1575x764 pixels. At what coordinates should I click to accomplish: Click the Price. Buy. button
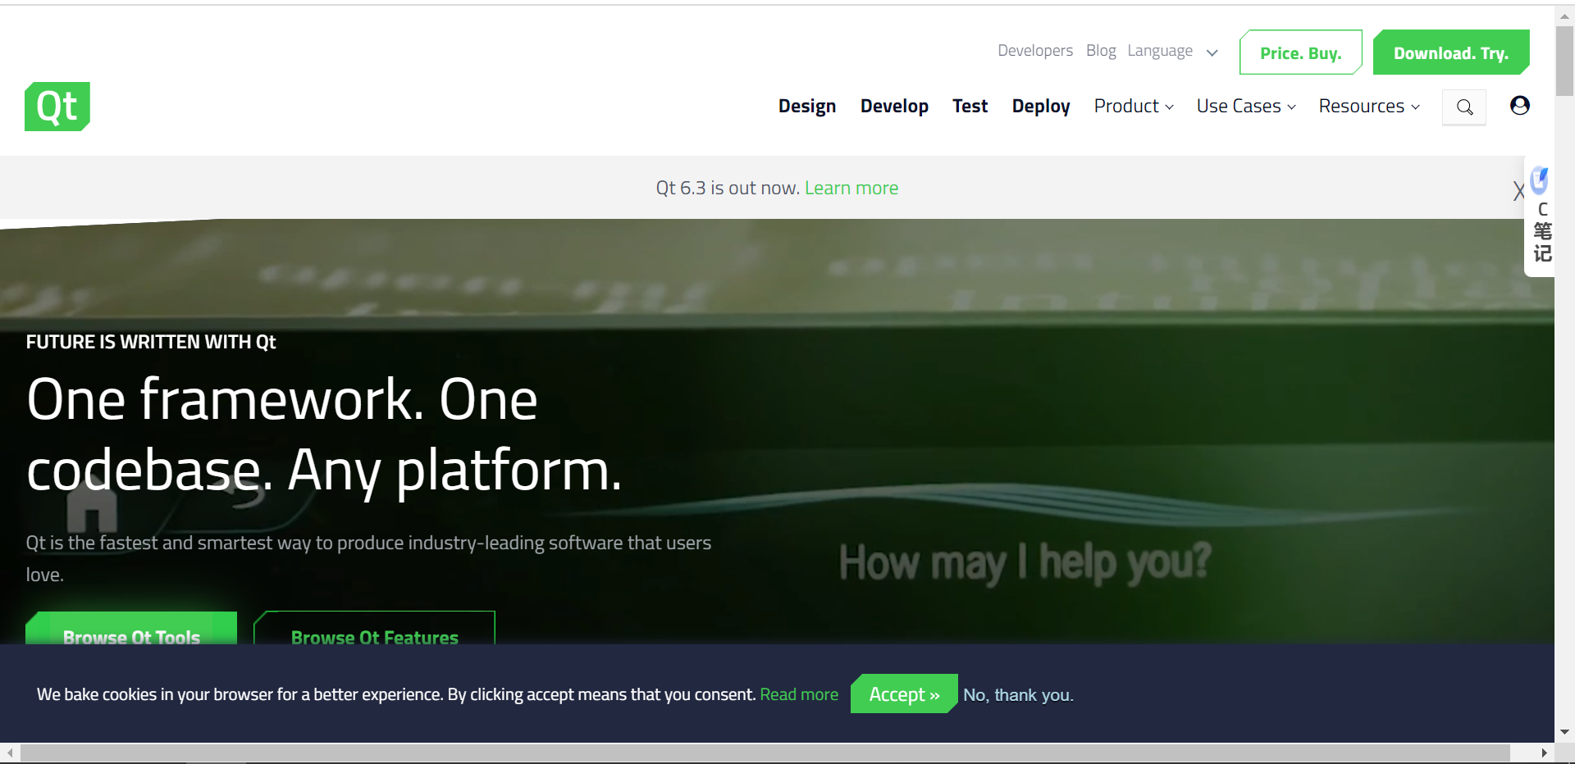(x=1301, y=52)
